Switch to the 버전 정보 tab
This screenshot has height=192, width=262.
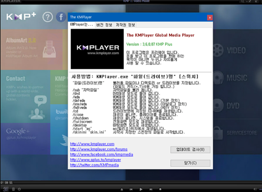(104, 25)
